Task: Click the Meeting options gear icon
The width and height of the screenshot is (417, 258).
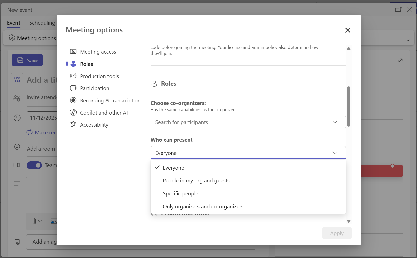Action: point(12,38)
